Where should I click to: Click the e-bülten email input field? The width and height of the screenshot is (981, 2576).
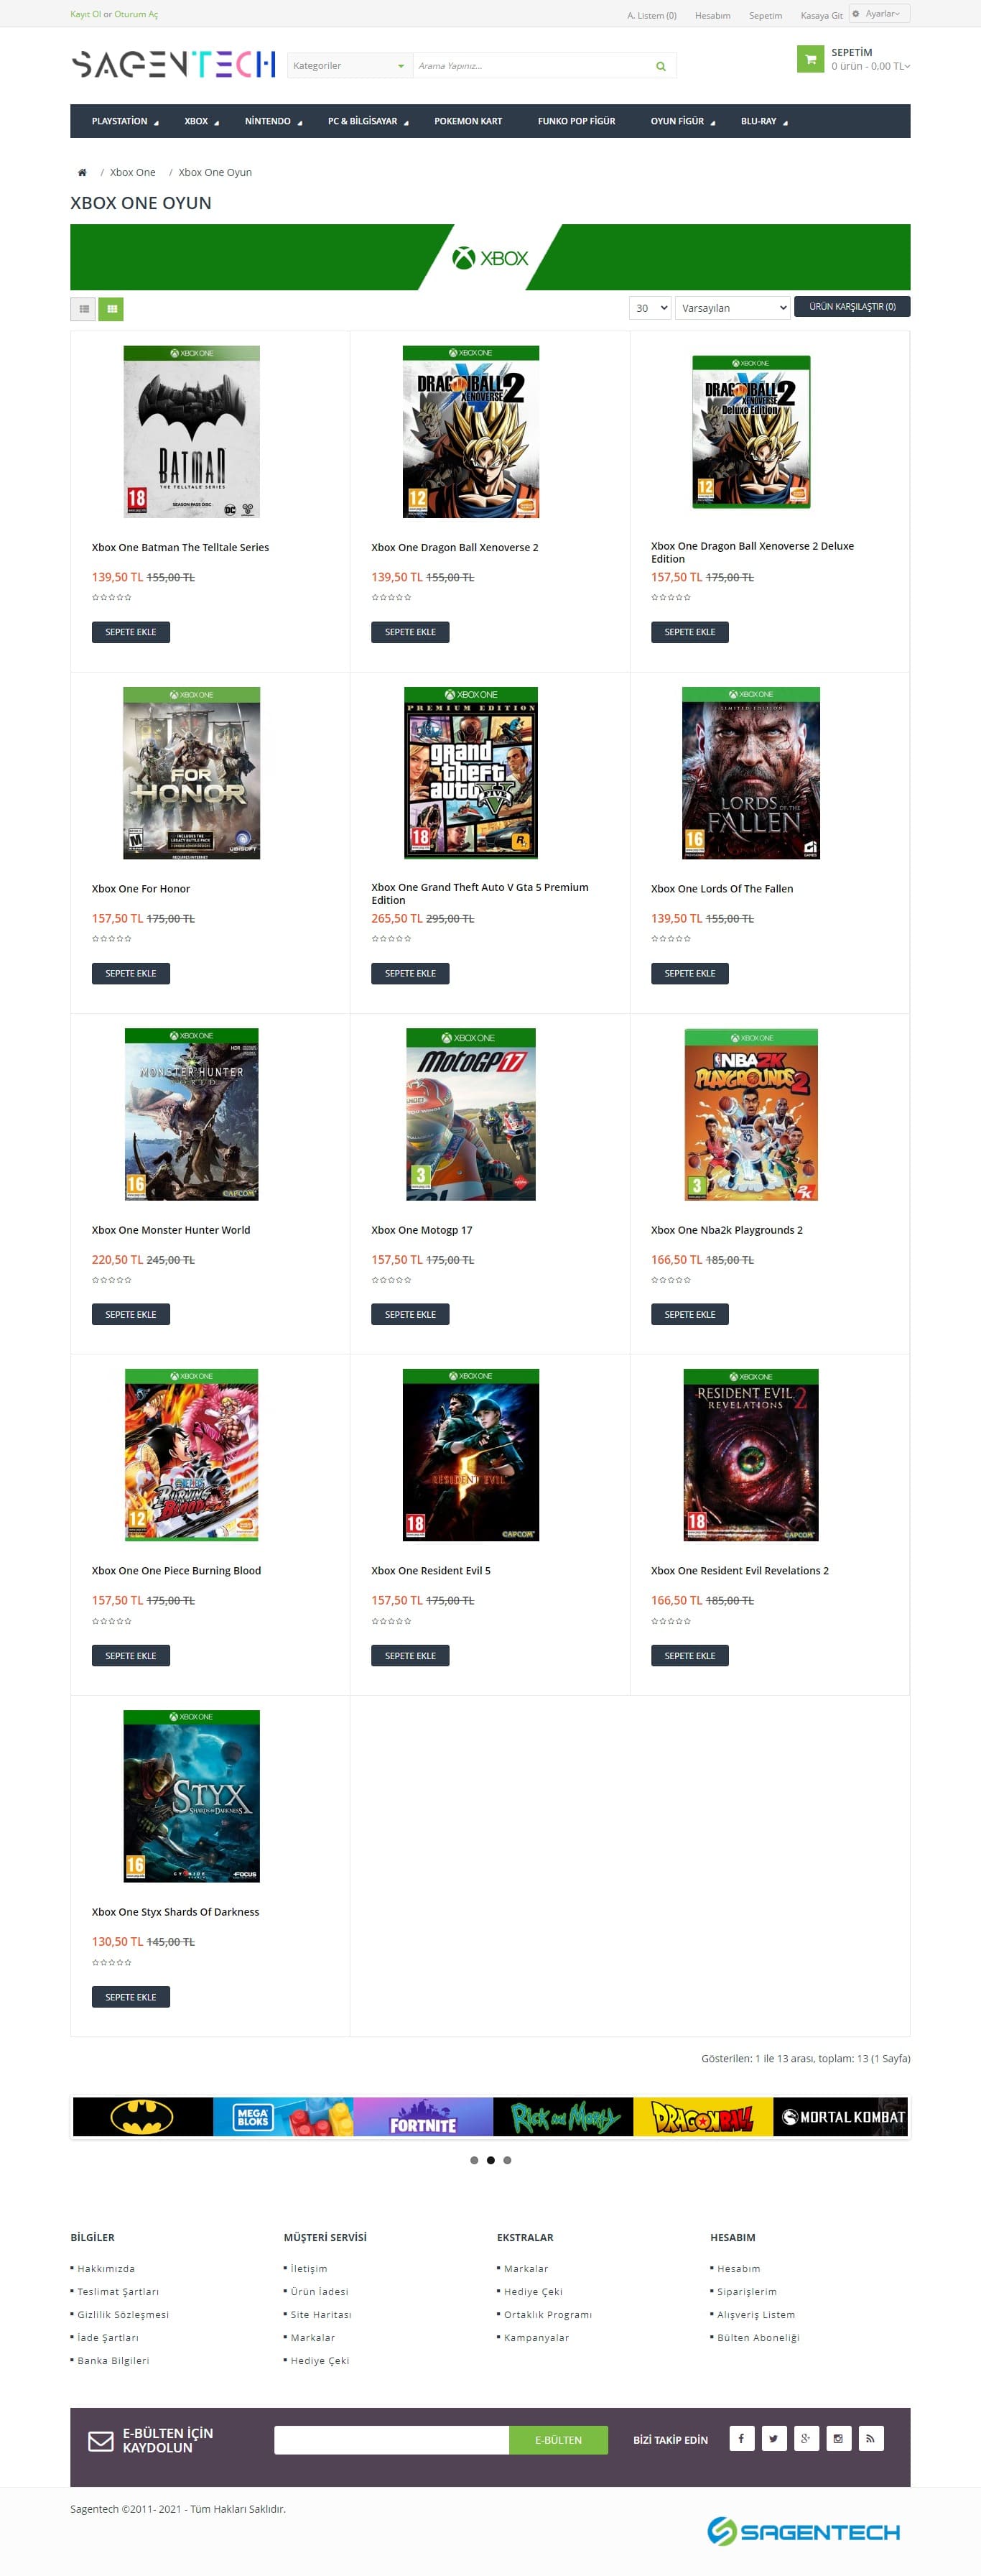coord(391,2439)
